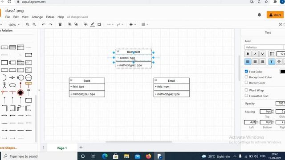This screenshot has width=285, height=160.
Task: Click the Top spacing input field
Action: pos(265,112)
